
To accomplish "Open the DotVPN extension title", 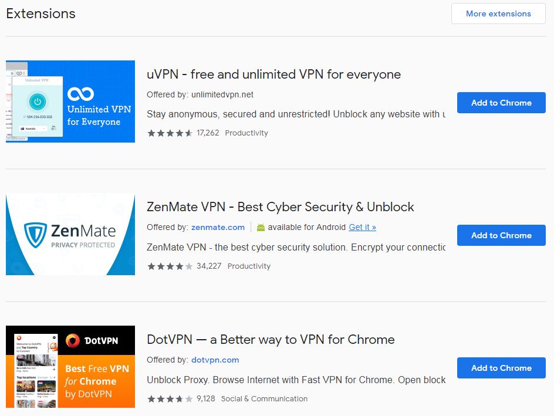I will click(271, 339).
